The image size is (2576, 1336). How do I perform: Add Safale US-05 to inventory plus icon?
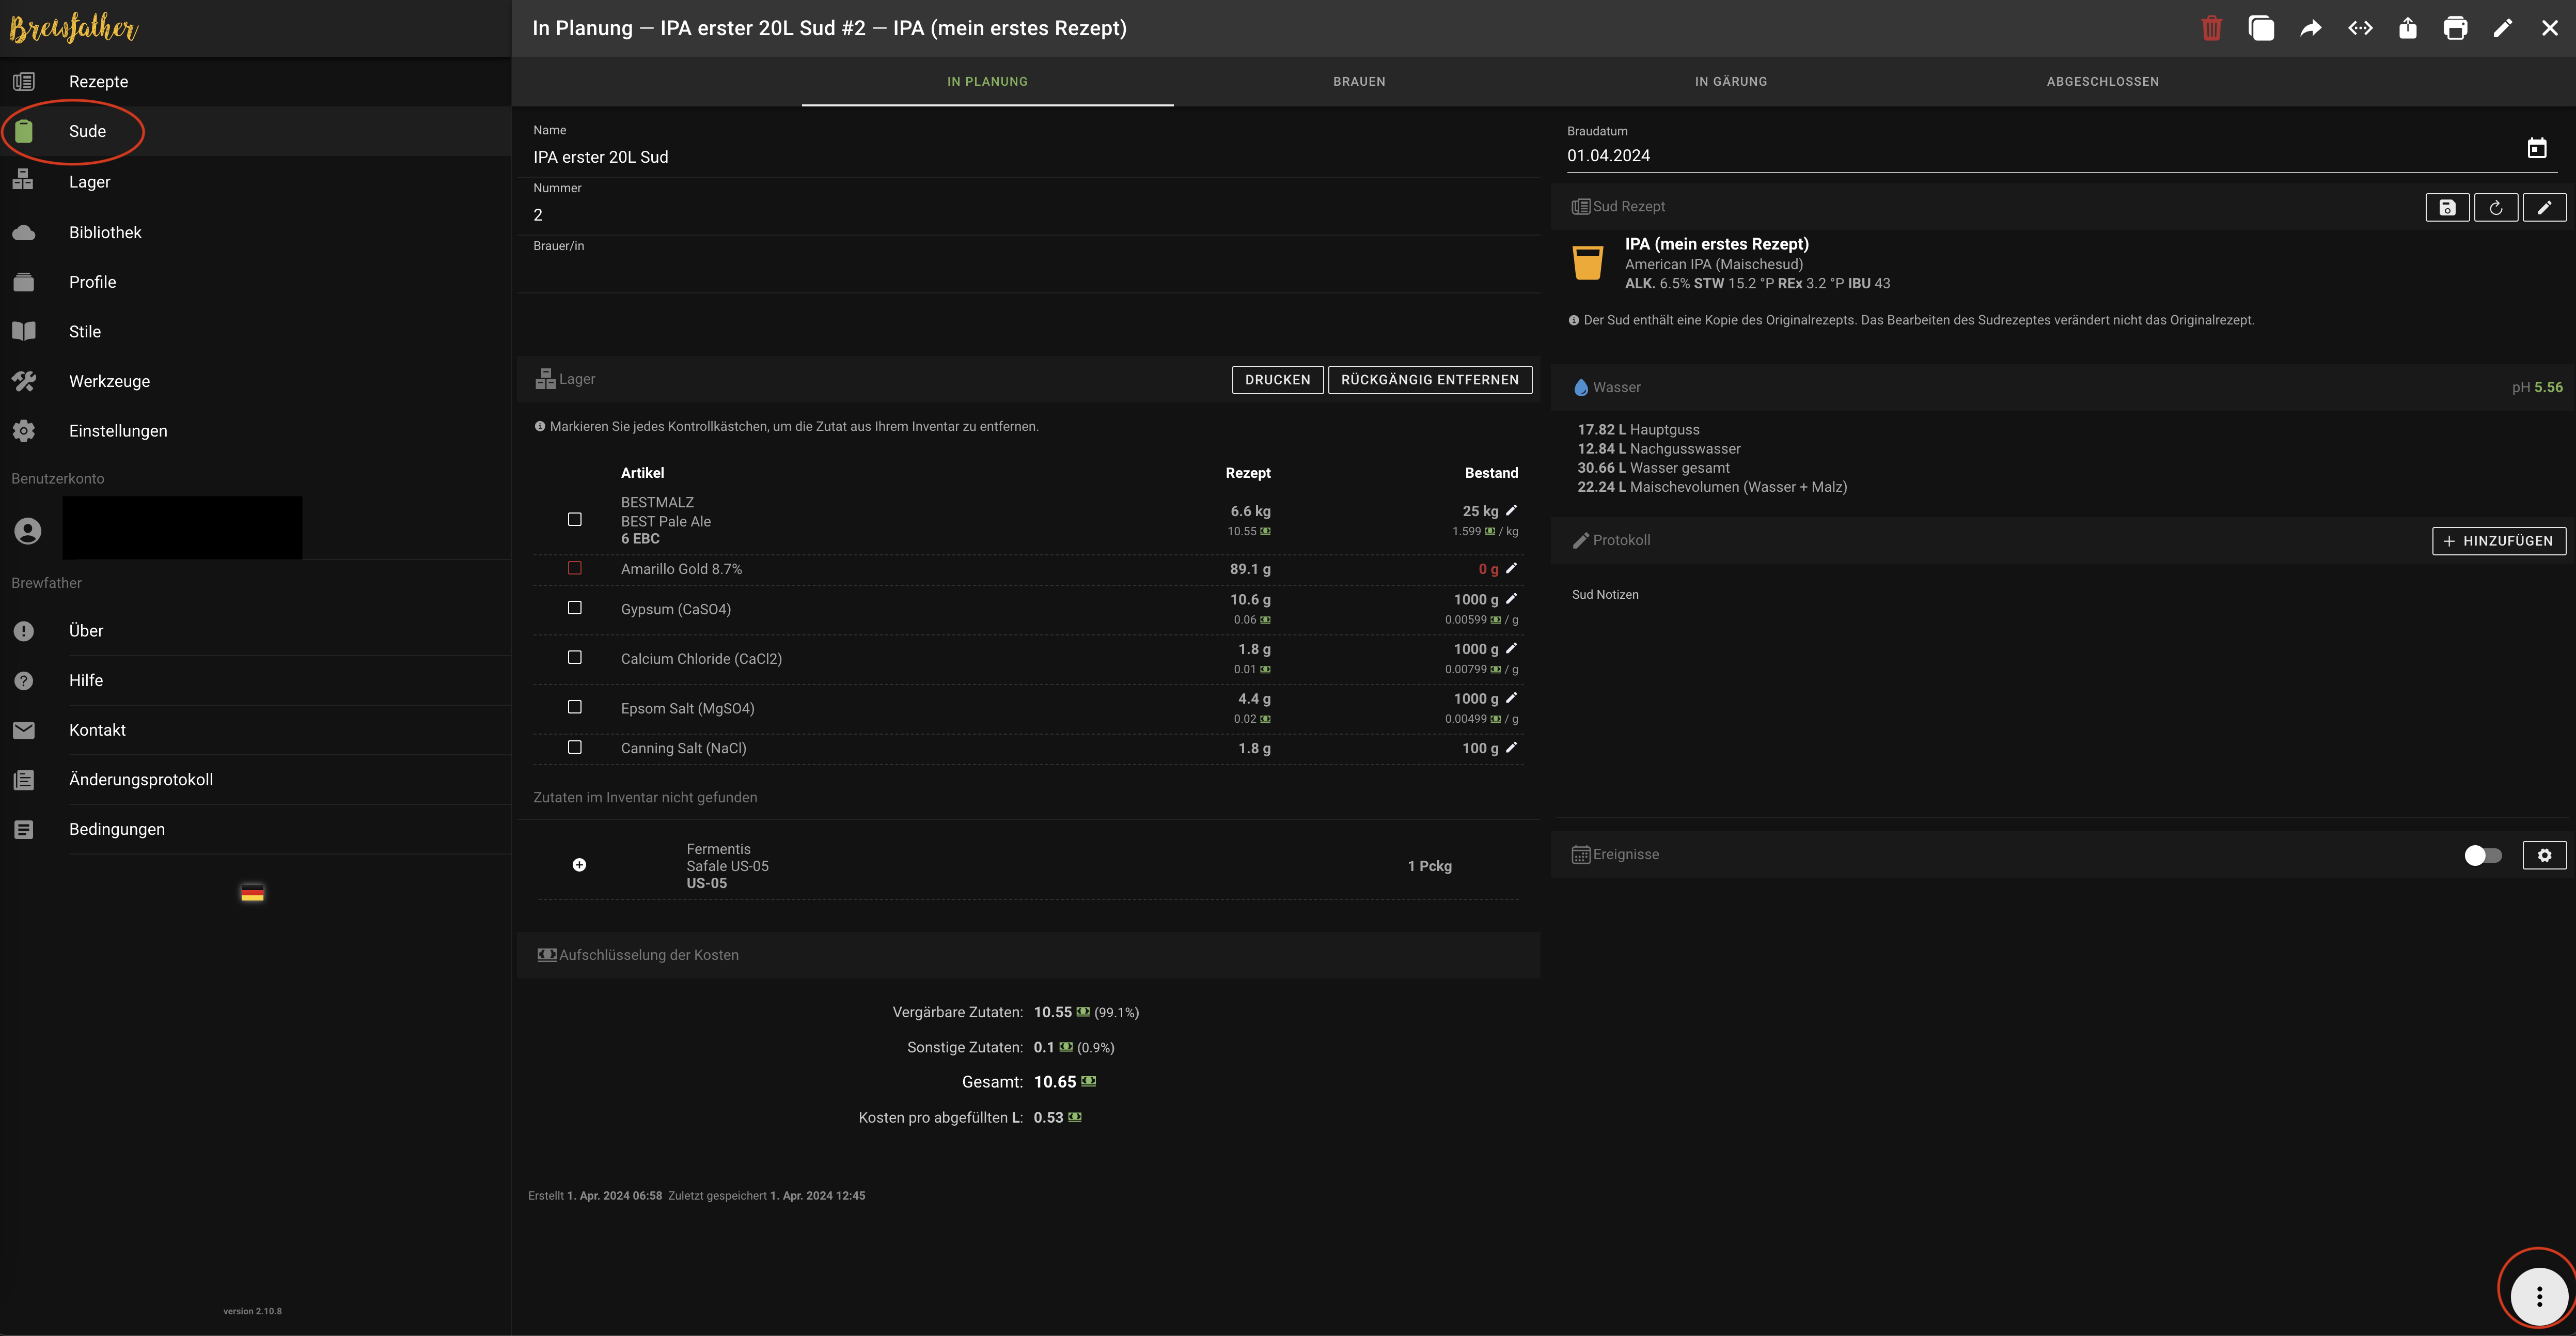click(579, 865)
